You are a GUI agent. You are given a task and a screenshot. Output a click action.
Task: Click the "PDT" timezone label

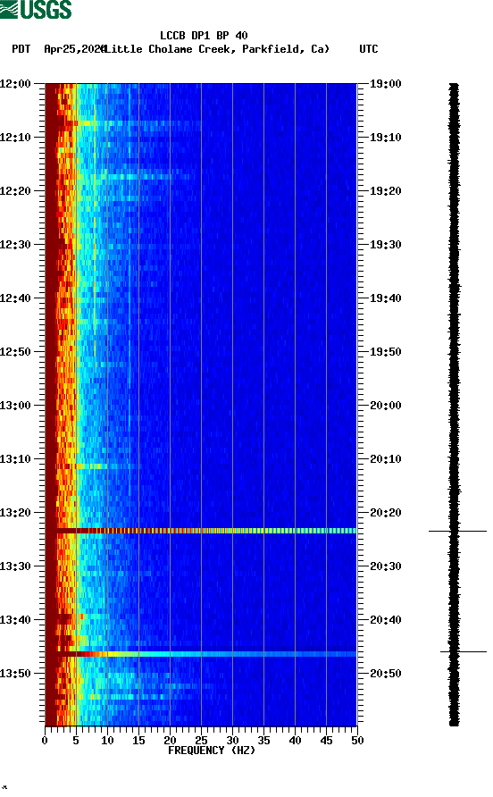pyautogui.click(x=21, y=49)
